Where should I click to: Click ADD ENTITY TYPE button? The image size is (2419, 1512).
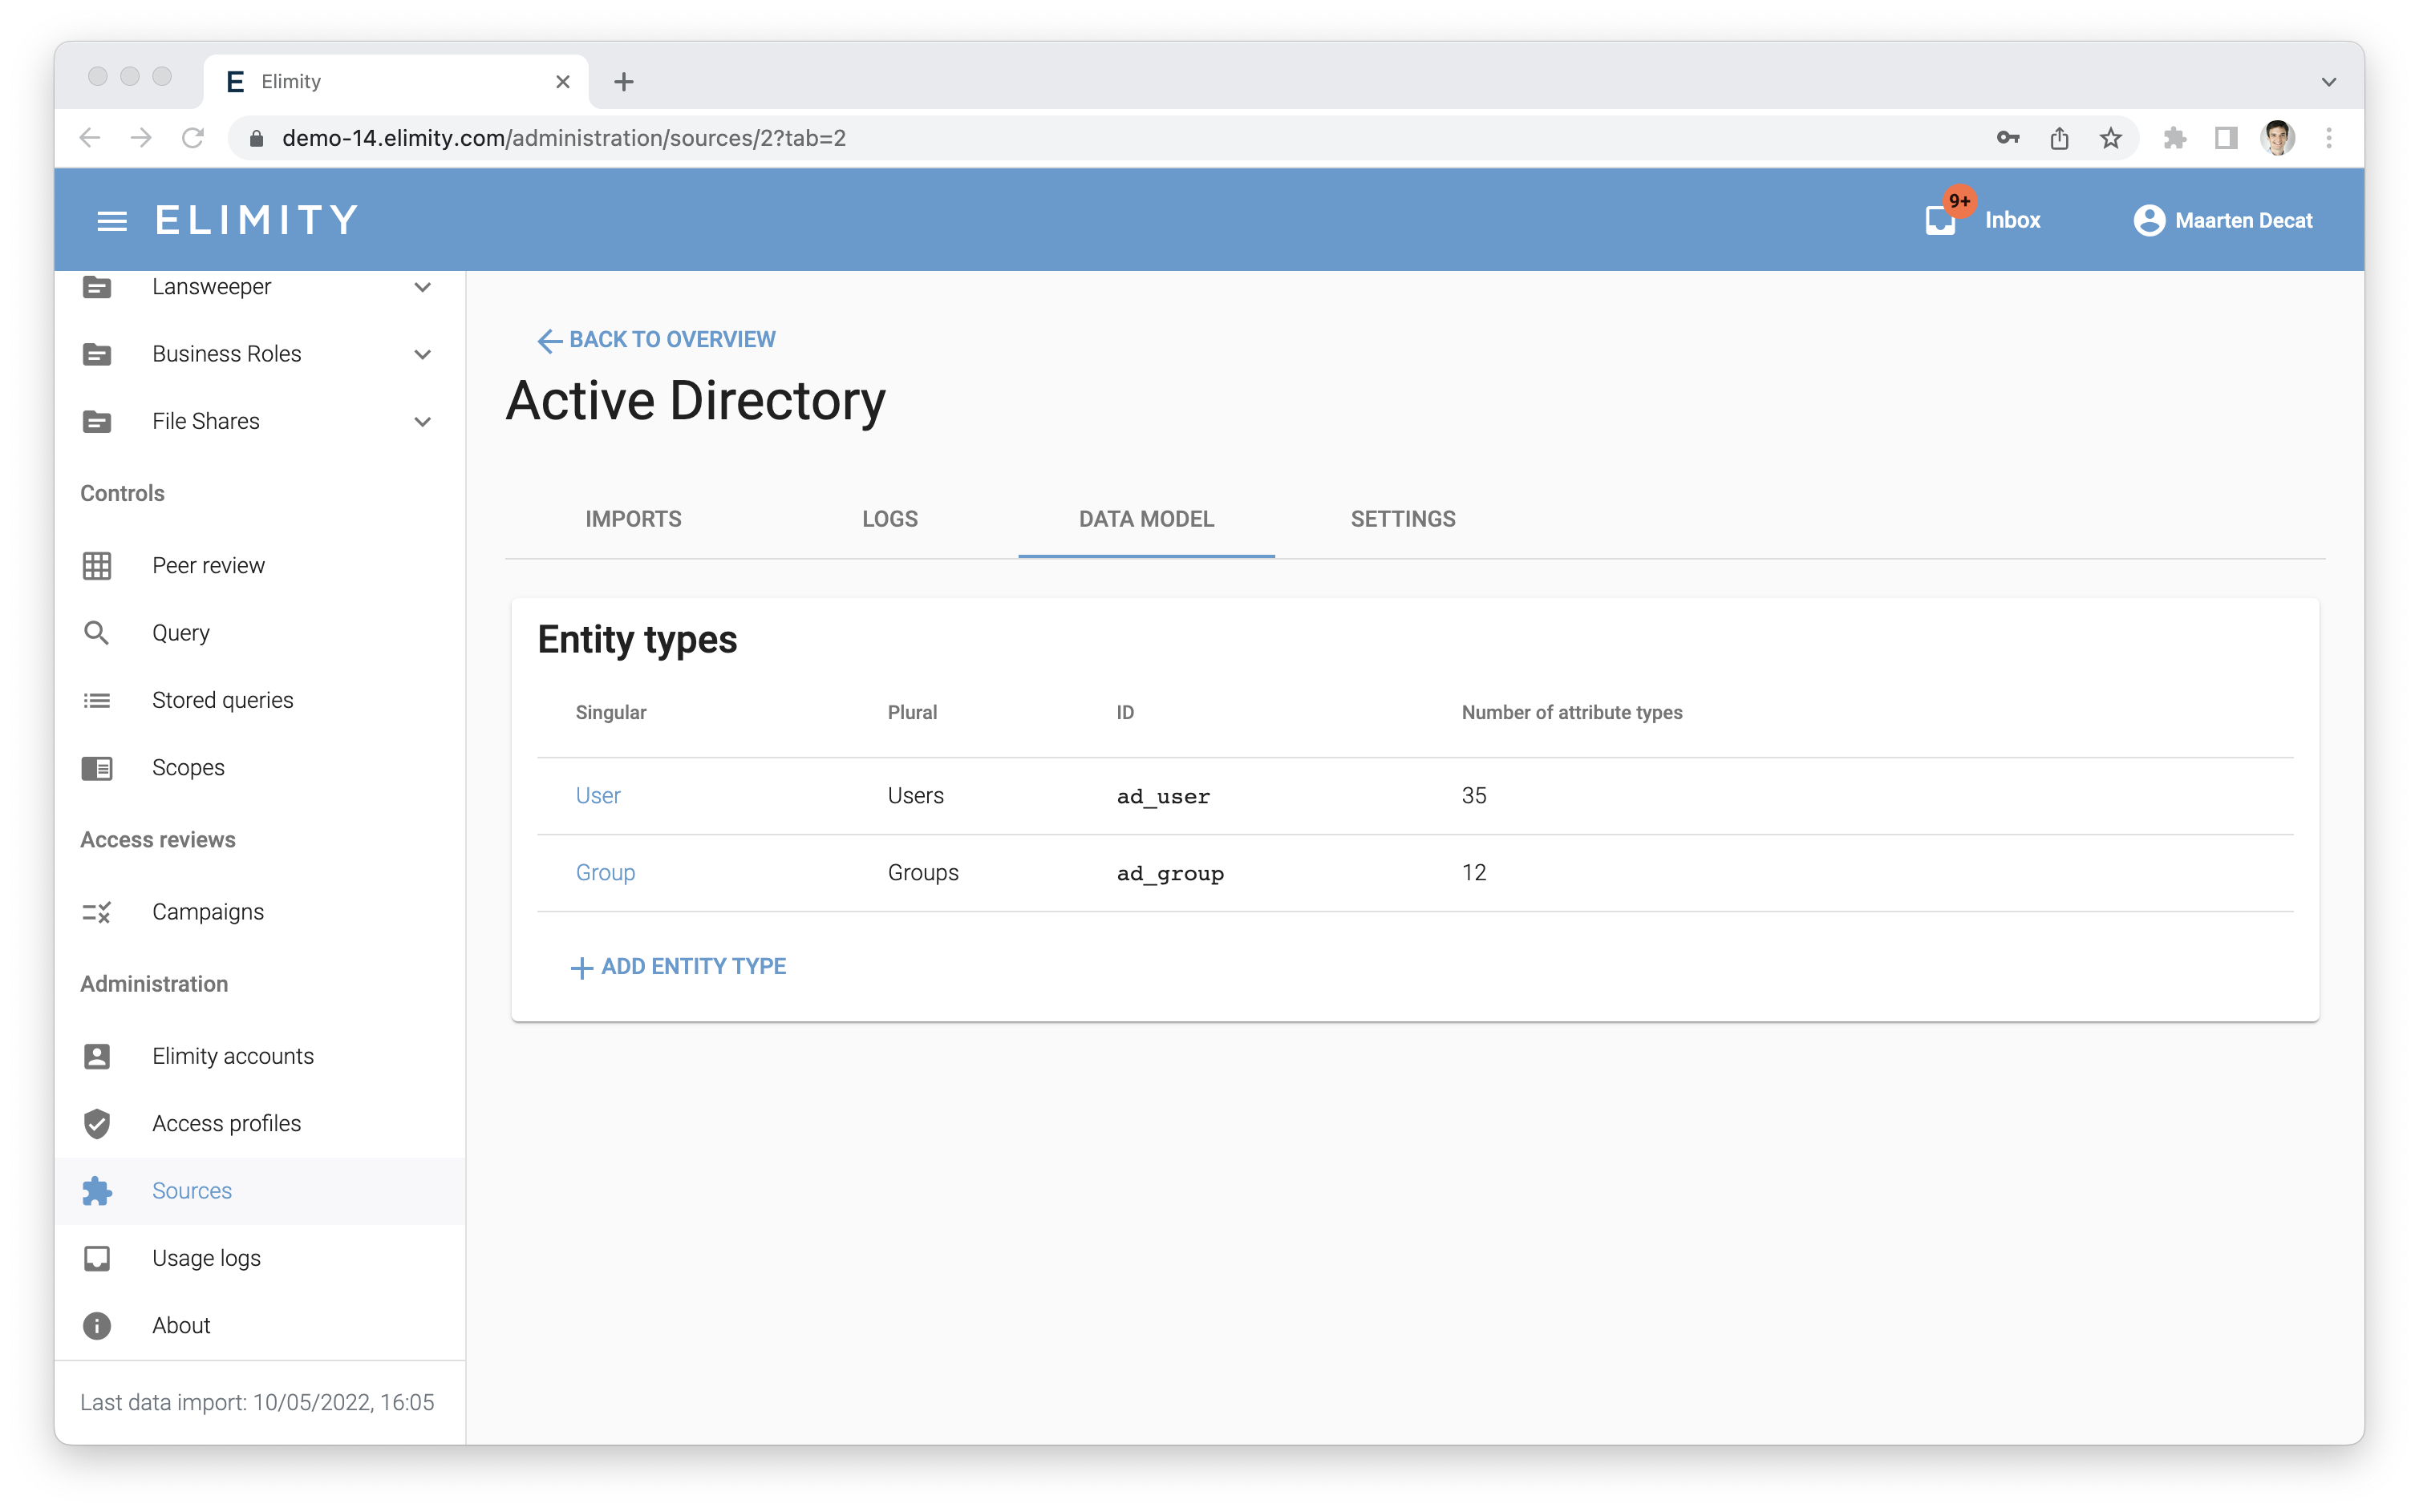679,966
